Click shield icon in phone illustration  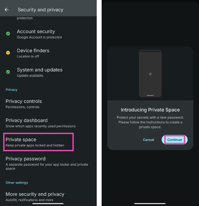pyautogui.click(x=150, y=74)
